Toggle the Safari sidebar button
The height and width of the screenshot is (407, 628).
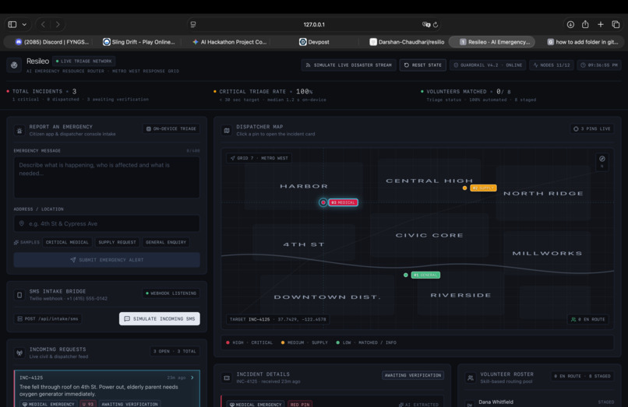pyautogui.click(x=12, y=24)
